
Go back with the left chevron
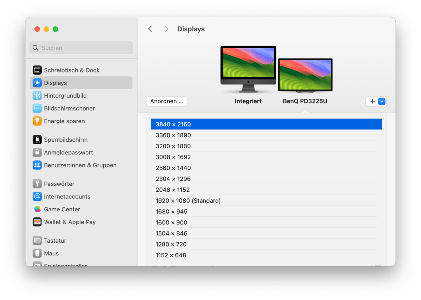(150, 29)
